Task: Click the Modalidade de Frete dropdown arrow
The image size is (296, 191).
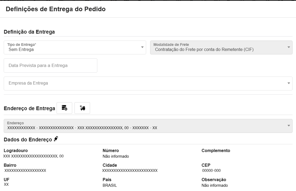Action: point(289,47)
